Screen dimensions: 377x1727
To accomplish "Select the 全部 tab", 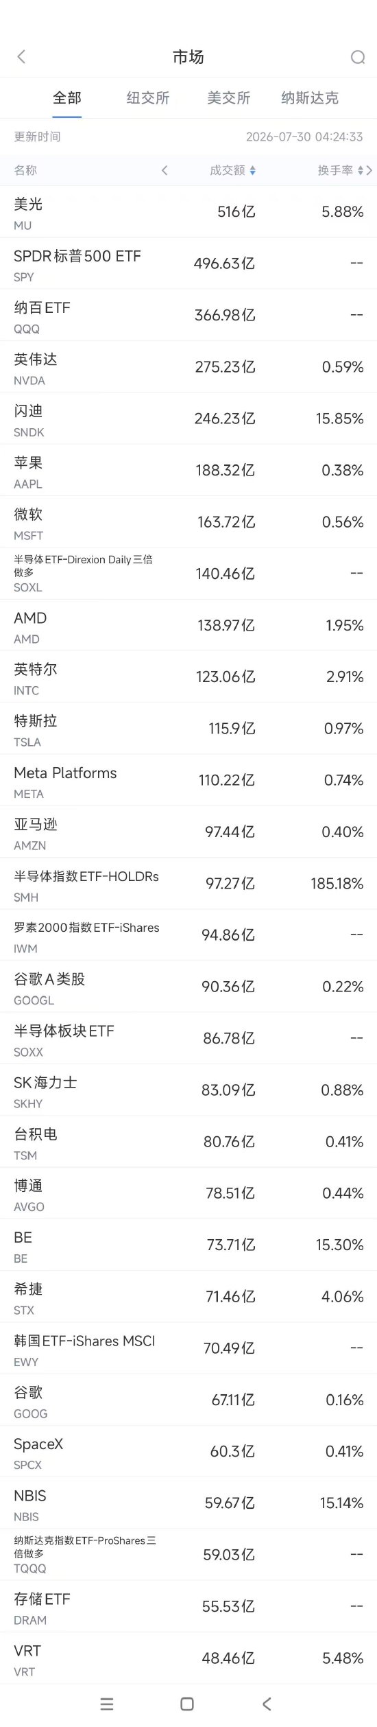I will pyautogui.click(x=67, y=98).
